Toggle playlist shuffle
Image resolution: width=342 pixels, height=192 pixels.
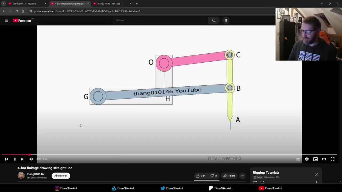pos(262,182)
